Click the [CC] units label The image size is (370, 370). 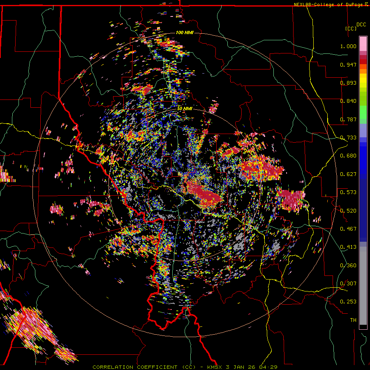351,28
